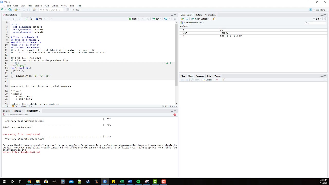Click the spell check ABC icon
329x185 pixels.
[26, 19]
